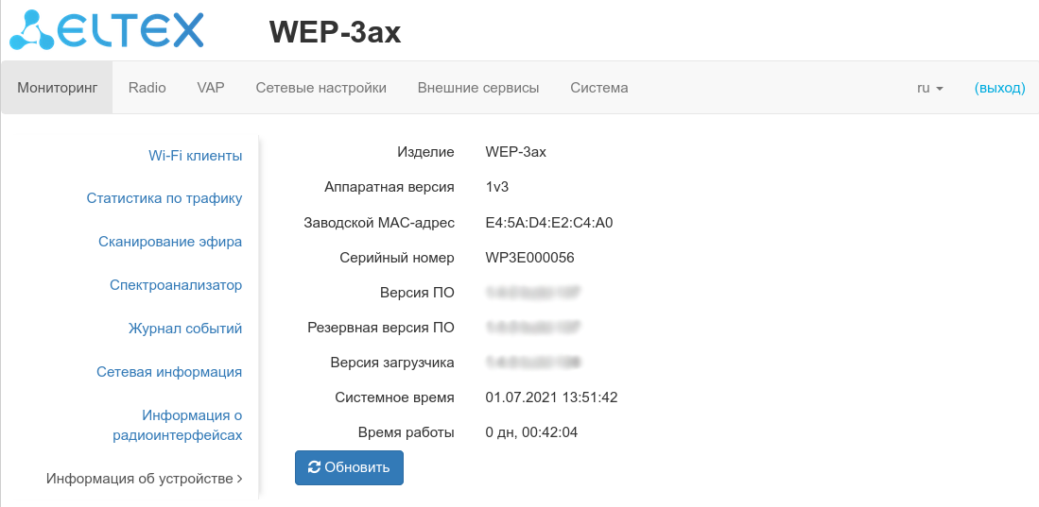The height and width of the screenshot is (507, 1039).
Task: Open the ru language dropdown
Action: tap(930, 88)
